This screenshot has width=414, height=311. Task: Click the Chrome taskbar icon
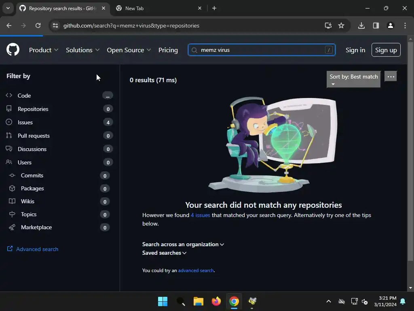(x=234, y=301)
